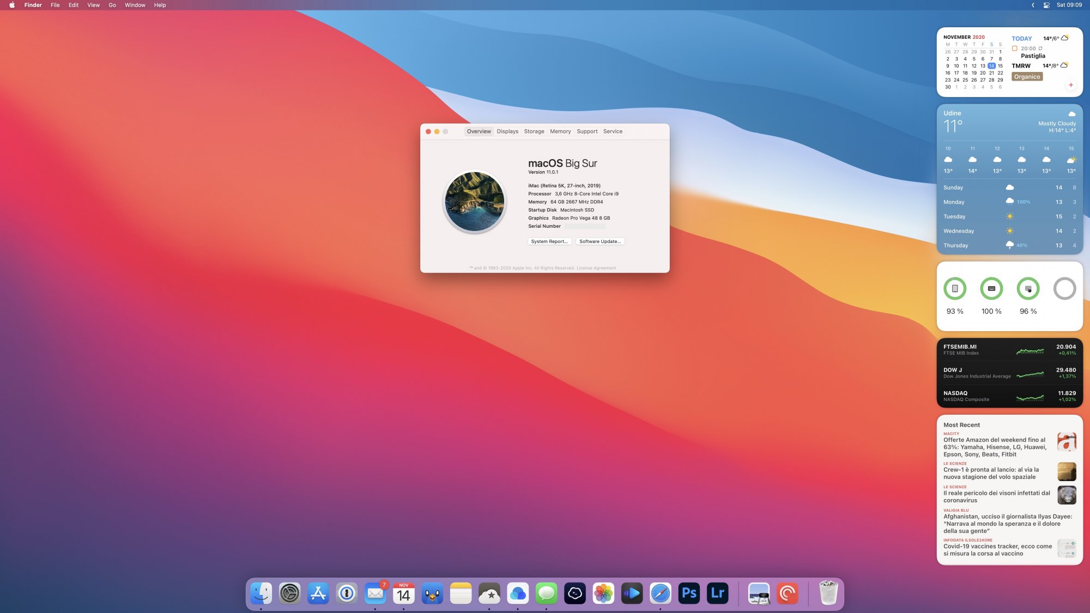The image size is (1090, 613).
Task: Open the Window menu
Action: (135, 5)
